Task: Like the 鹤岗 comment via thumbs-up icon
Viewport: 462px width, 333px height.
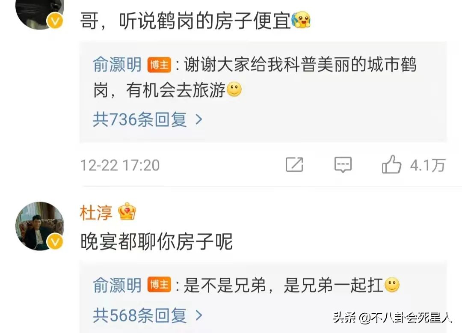Action: pos(391,164)
